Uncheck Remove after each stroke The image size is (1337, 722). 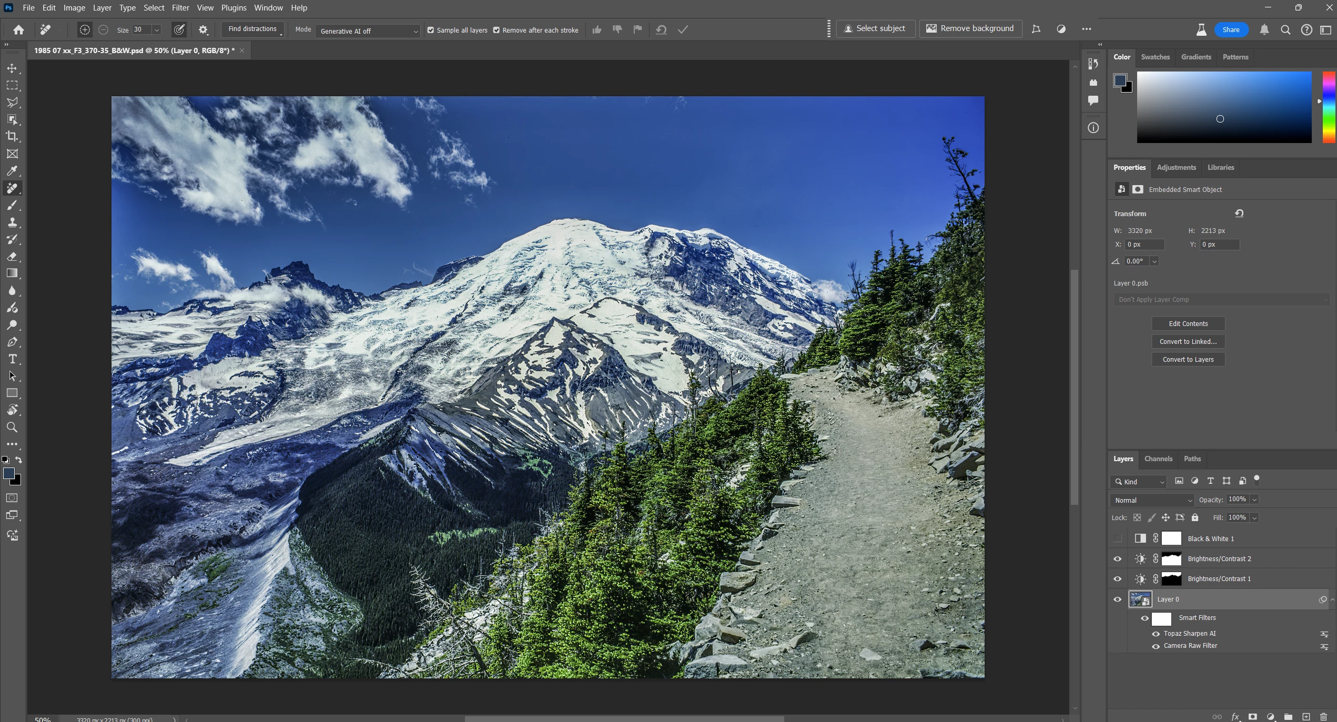[x=496, y=30]
